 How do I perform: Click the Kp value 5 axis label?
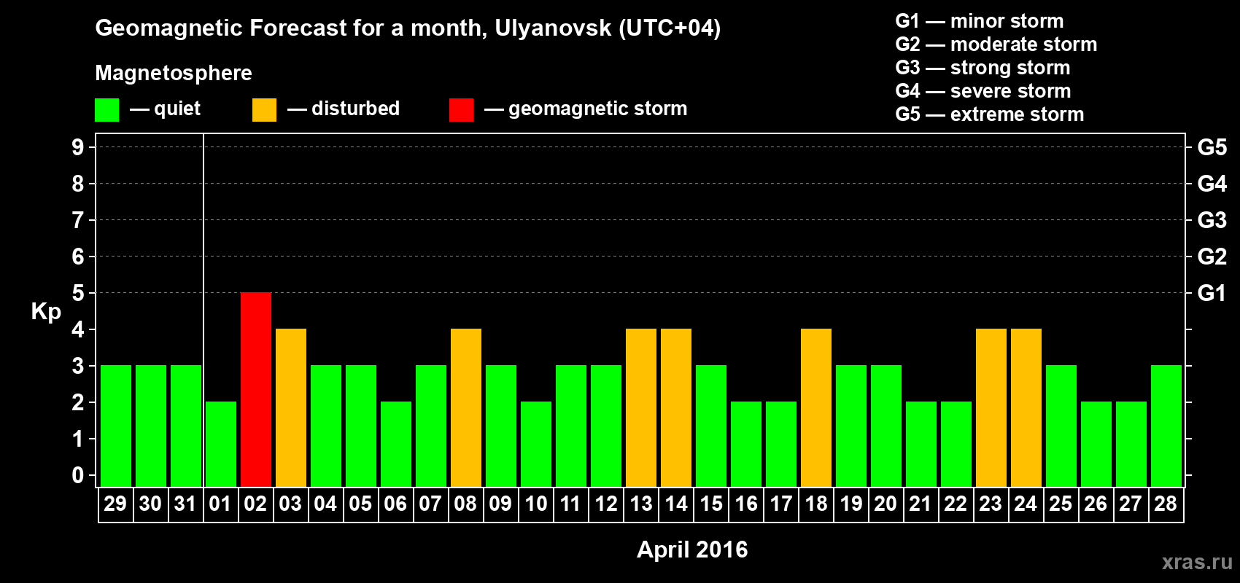[78, 293]
